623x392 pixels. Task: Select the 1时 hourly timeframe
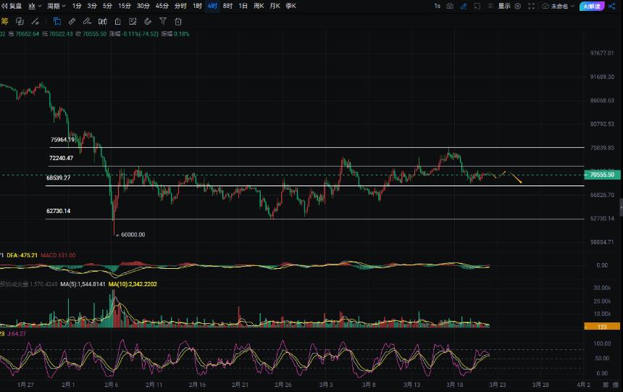click(x=197, y=6)
